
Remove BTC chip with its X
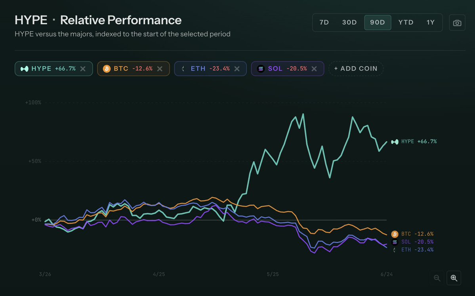click(160, 69)
